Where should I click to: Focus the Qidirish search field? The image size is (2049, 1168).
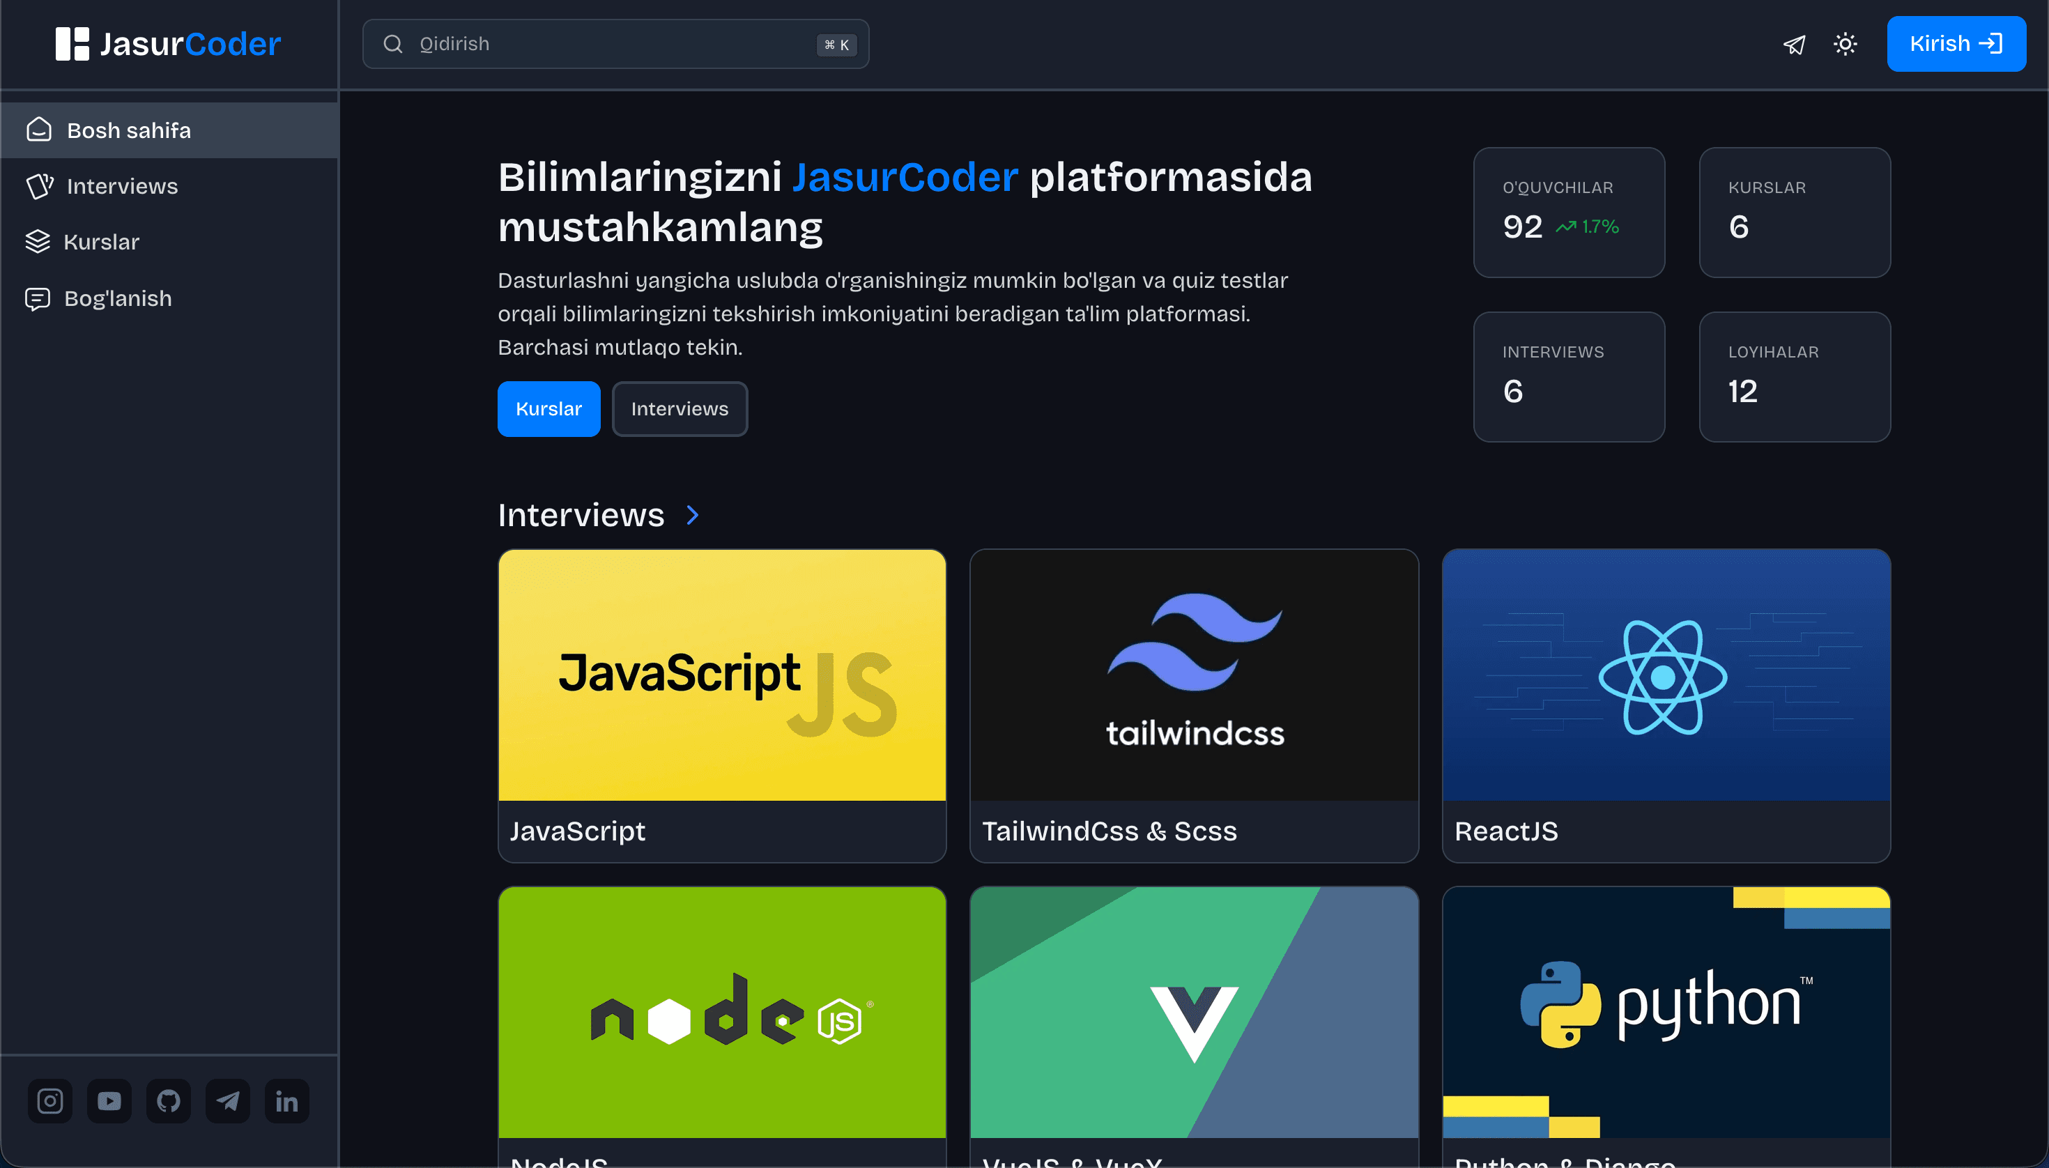point(615,44)
